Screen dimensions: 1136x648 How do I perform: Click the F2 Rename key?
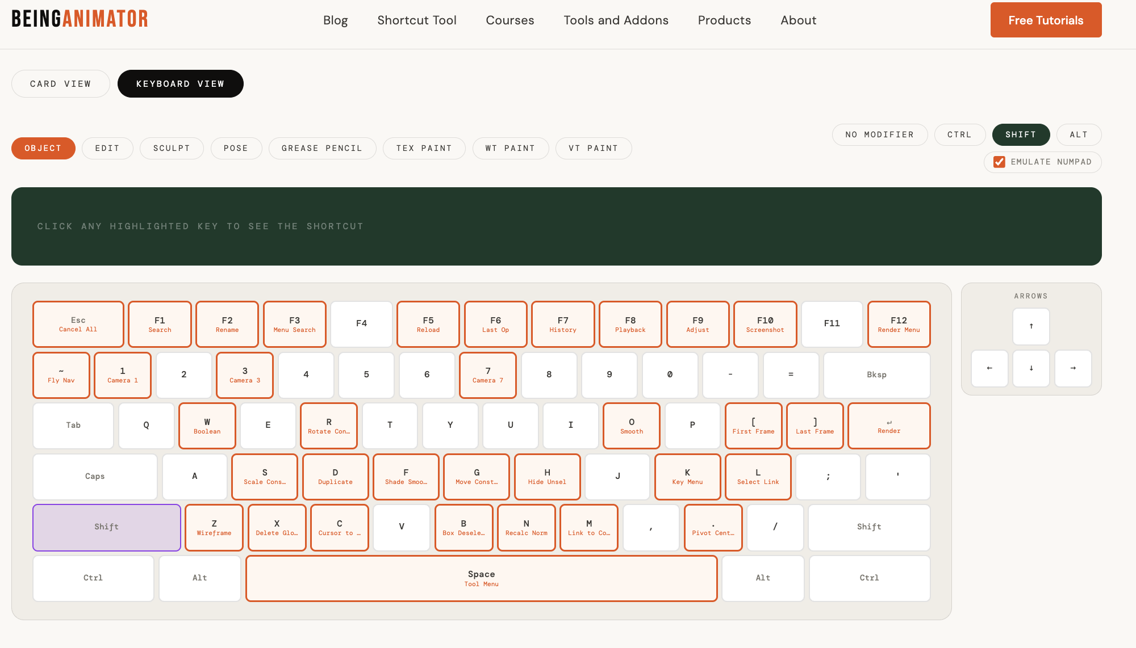tap(227, 324)
